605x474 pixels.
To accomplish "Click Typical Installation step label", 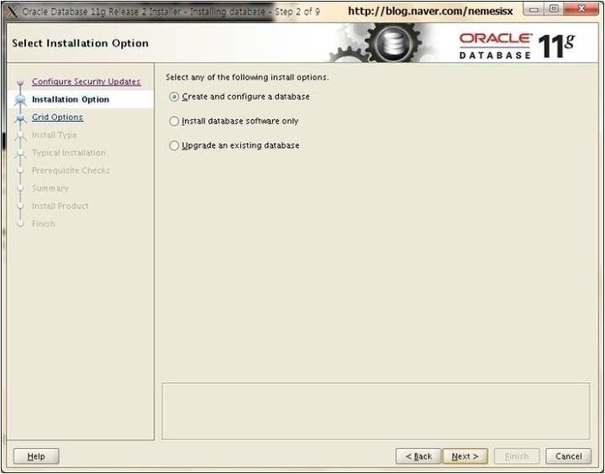I will coord(68,152).
